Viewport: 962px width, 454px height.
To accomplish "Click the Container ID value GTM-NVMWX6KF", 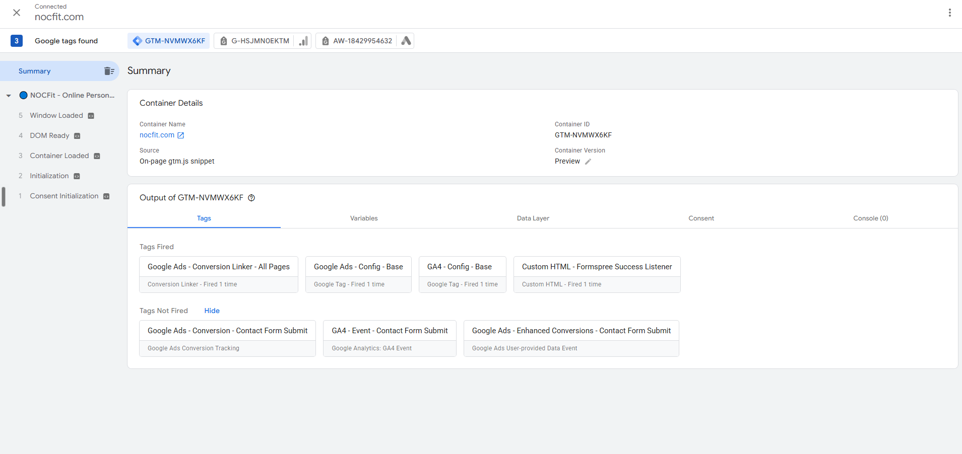I will click(583, 135).
